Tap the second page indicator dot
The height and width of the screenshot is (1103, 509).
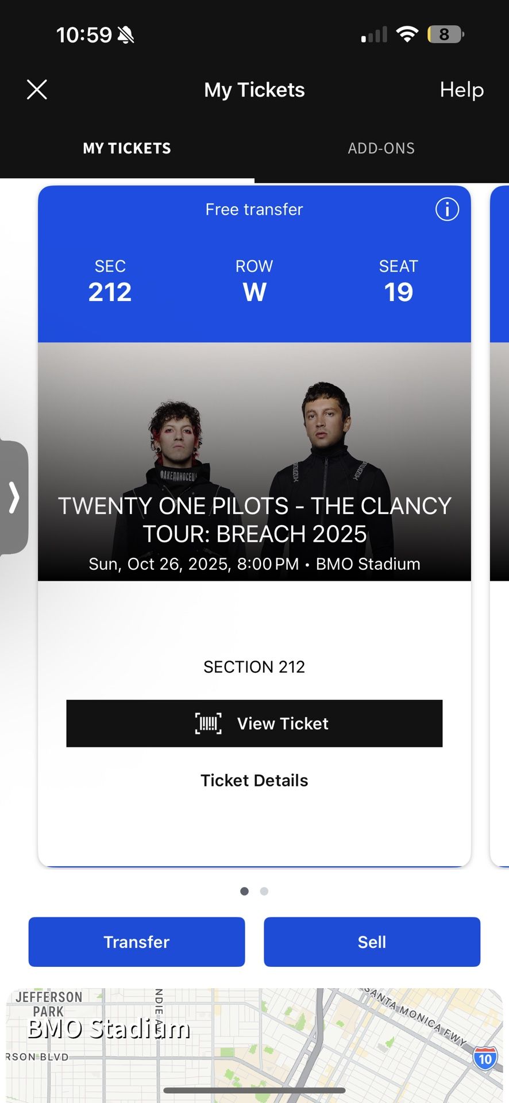(x=264, y=891)
